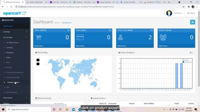Click the OpenCart logo

tap(15, 13)
